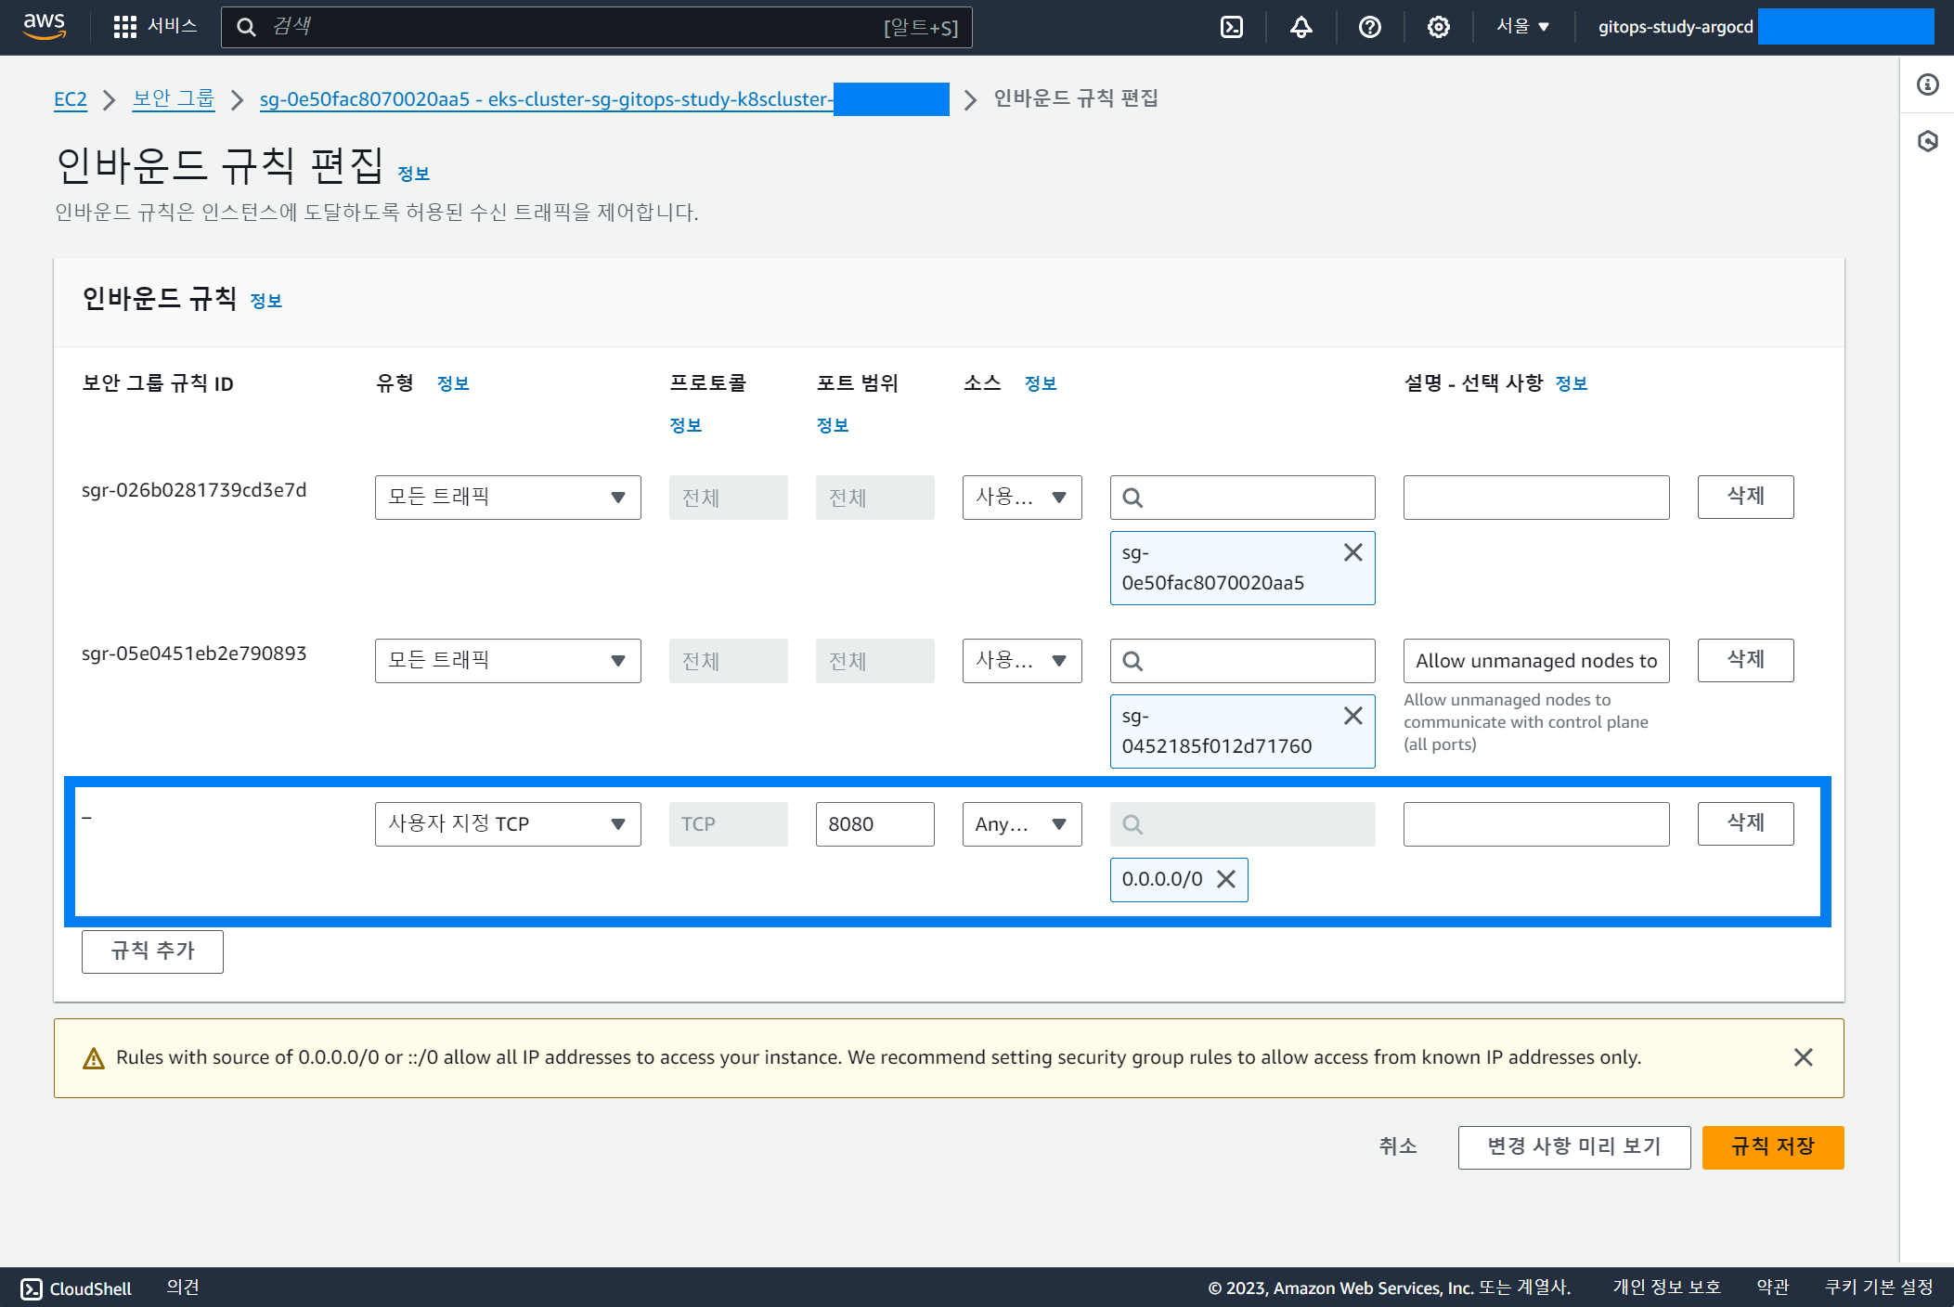The width and height of the screenshot is (1954, 1307).
Task: Remove the 0.0.0.0/0 source tag
Action: [1226, 879]
